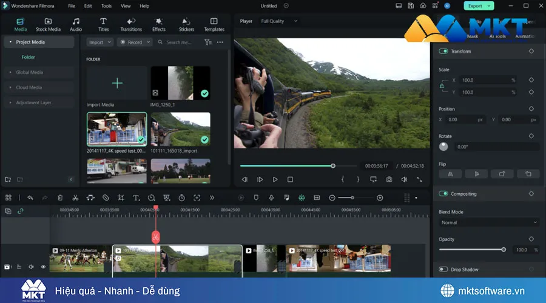Click the timeline zoom in plus
Image resolution: width=546 pixels, height=303 pixels.
380,198
